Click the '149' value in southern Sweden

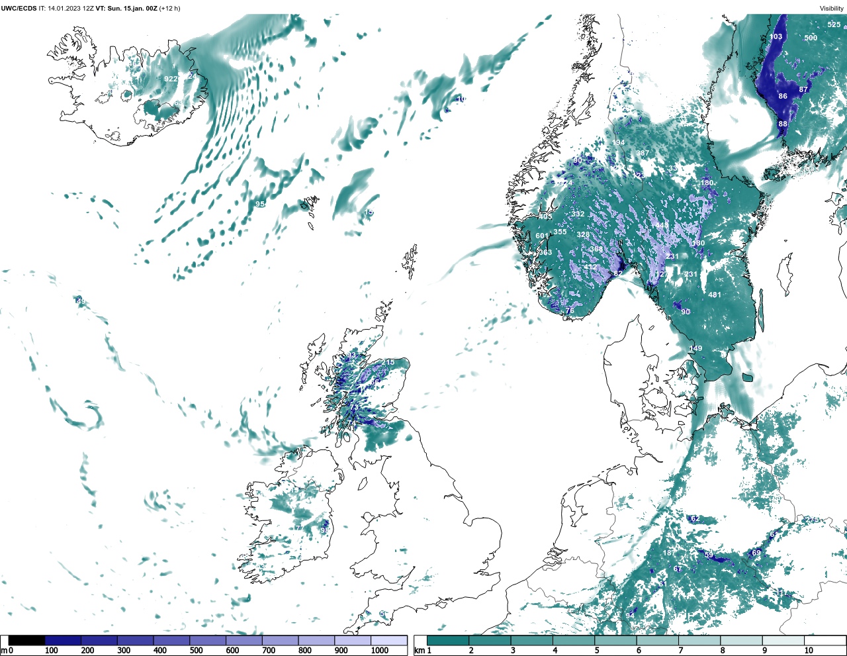(695, 349)
